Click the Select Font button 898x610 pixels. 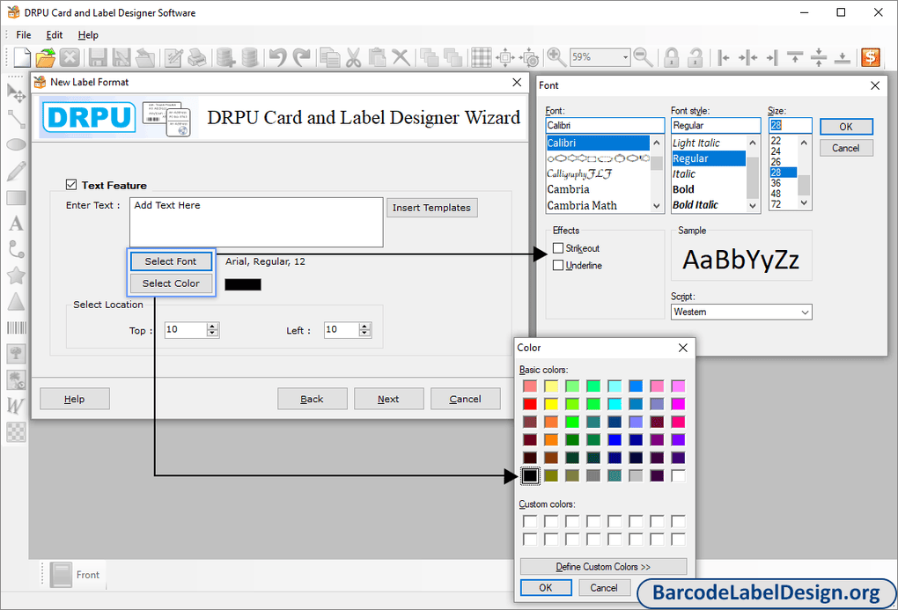click(x=171, y=261)
